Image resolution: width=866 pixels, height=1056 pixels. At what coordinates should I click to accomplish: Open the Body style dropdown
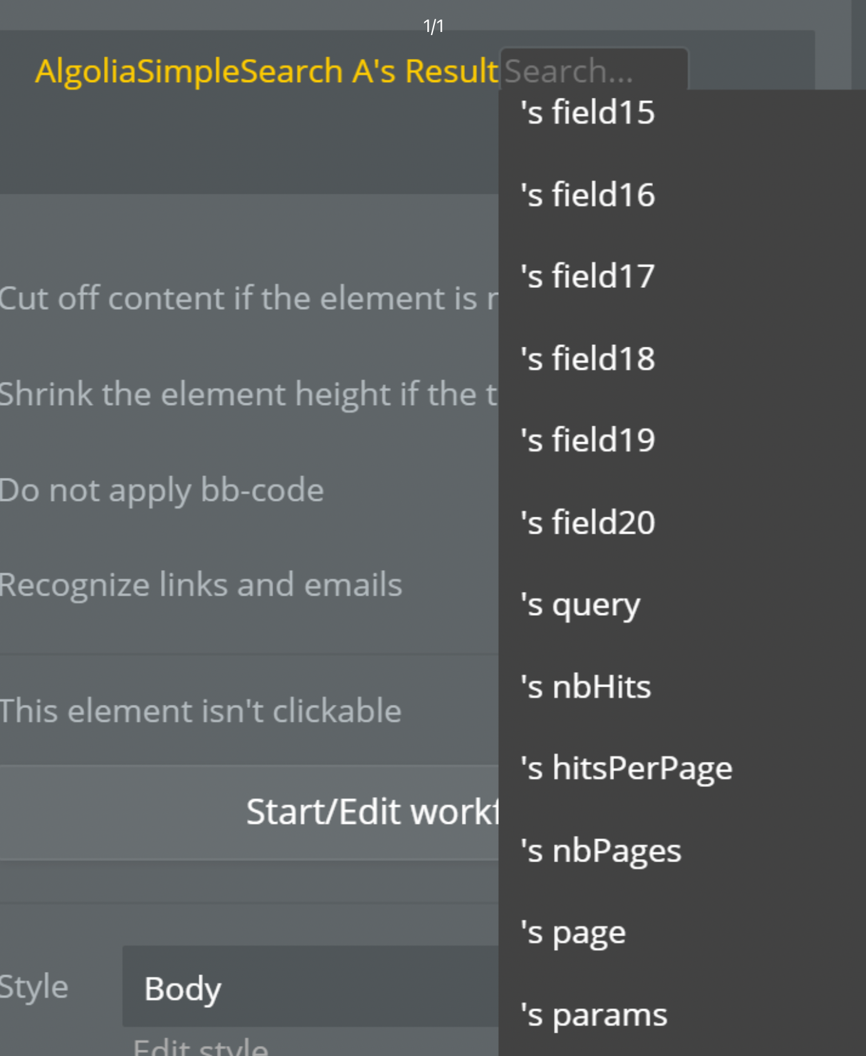(310, 986)
